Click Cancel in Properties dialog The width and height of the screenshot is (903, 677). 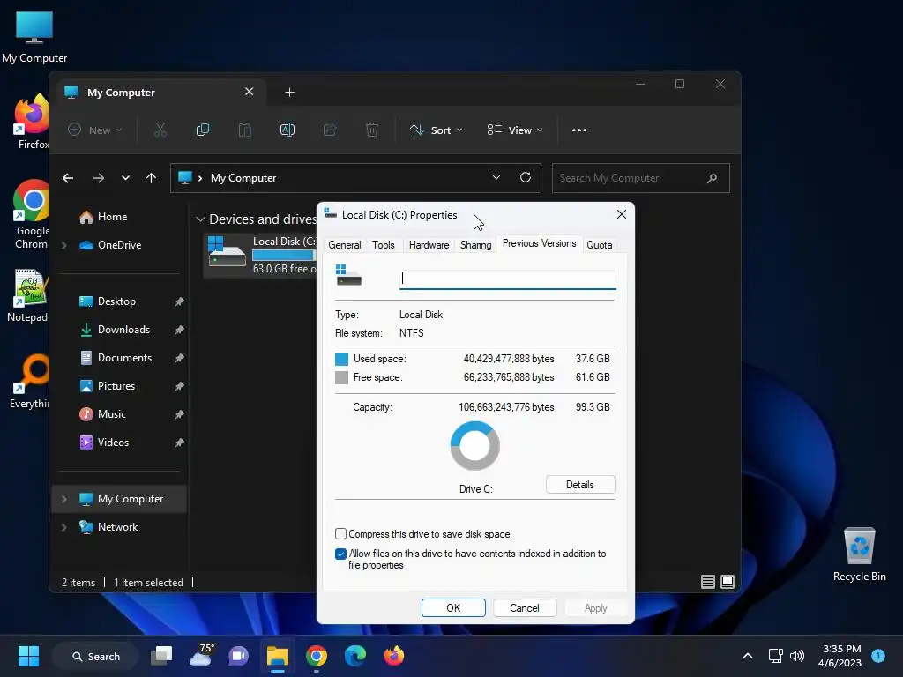click(x=524, y=608)
